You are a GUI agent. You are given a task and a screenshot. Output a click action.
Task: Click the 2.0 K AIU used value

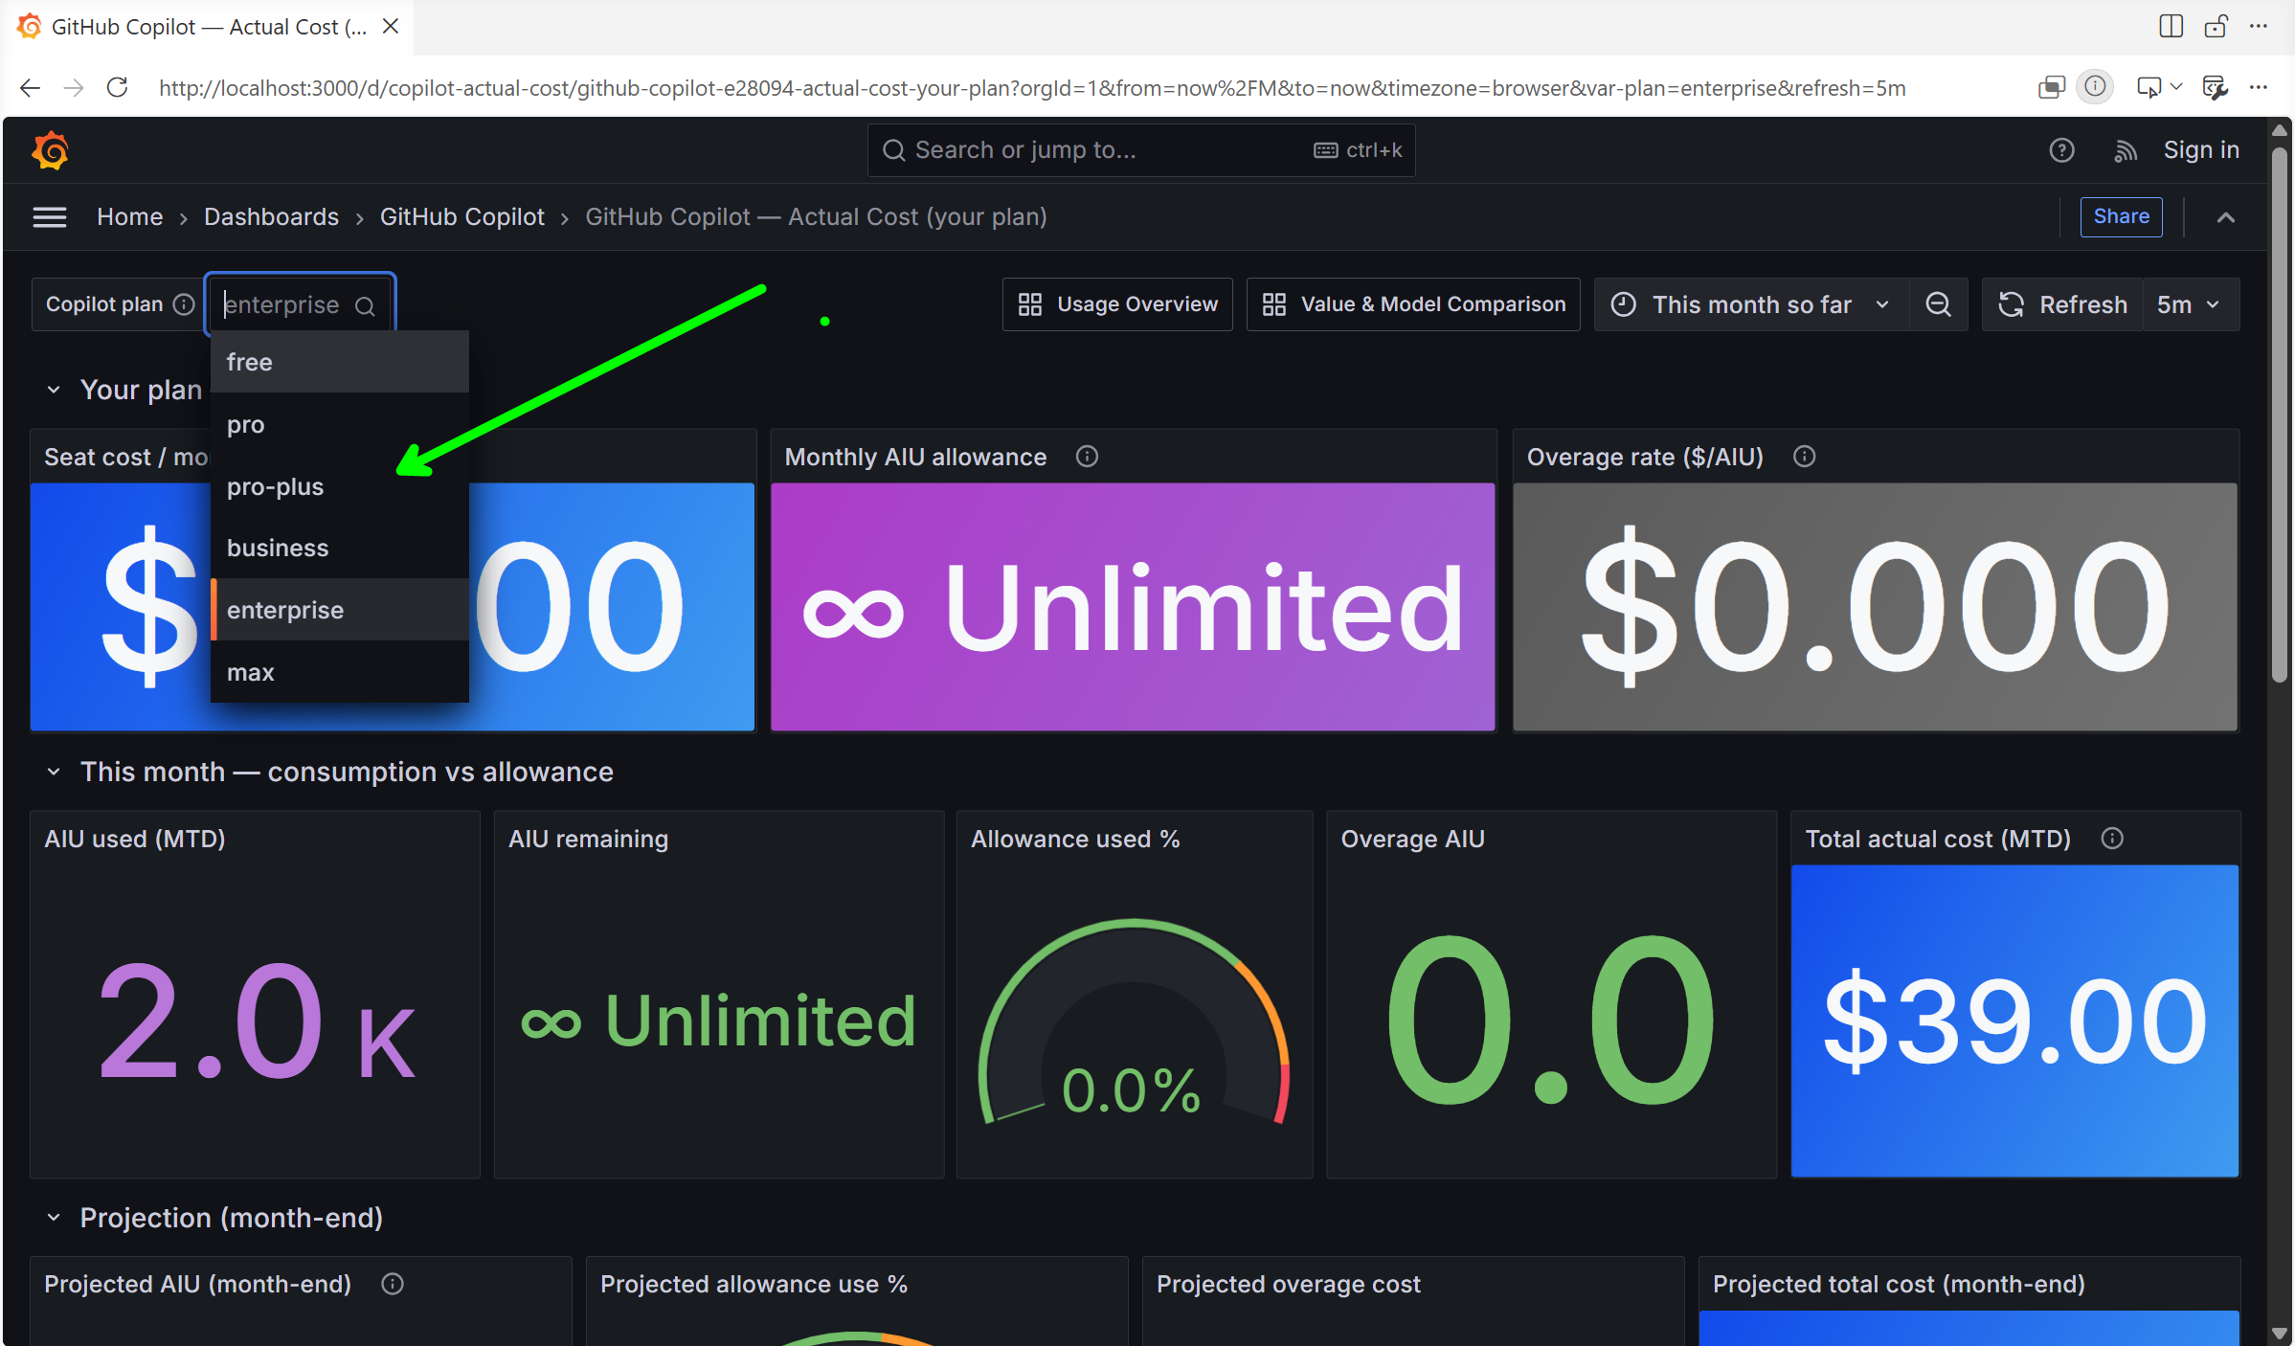click(256, 1021)
